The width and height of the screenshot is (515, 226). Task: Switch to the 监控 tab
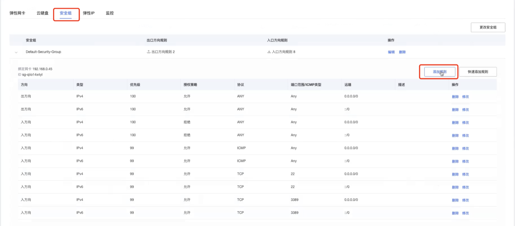point(110,13)
